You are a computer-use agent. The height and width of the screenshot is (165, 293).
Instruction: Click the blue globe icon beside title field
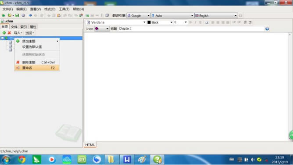pos(267,29)
